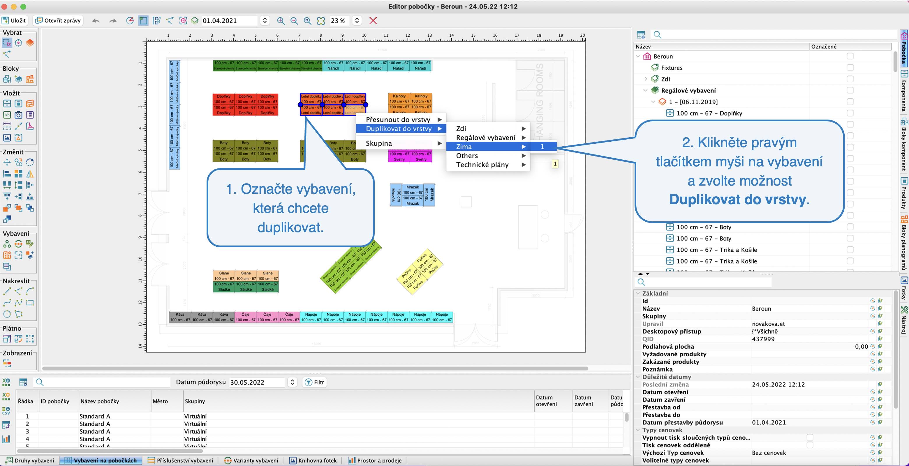909x466 pixels.
Task: Choose Skupina in context menu
Action: pos(401,143)
